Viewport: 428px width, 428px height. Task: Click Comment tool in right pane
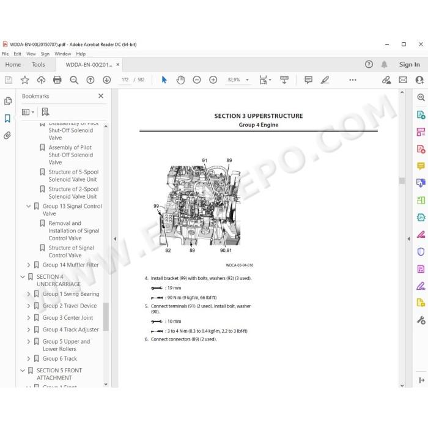(x=421, y=166)
